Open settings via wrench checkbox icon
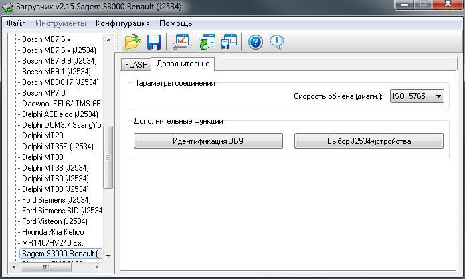465x279 pixels. 181,42
